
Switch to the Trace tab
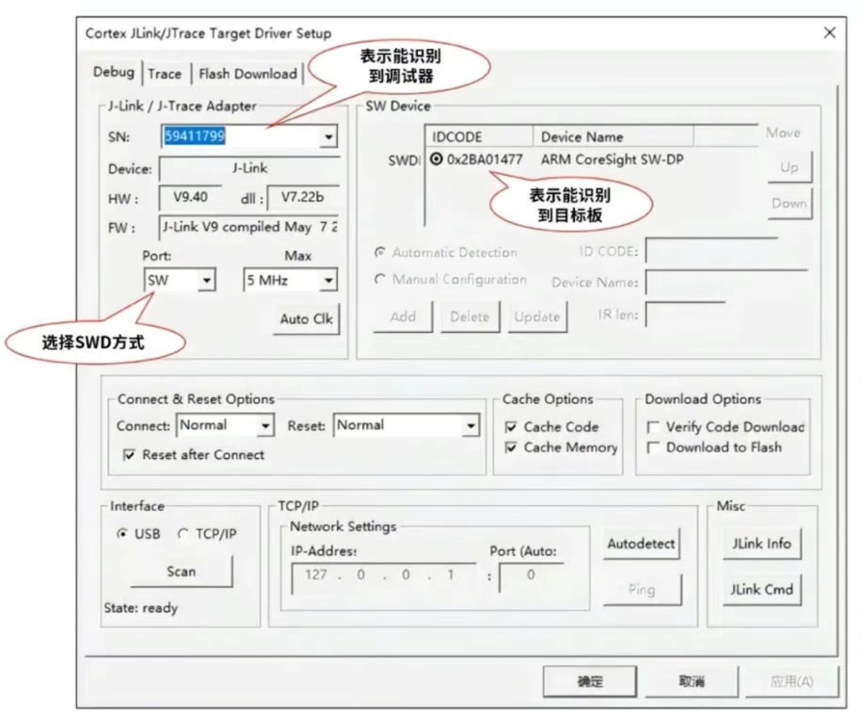(x=164, y=73)
